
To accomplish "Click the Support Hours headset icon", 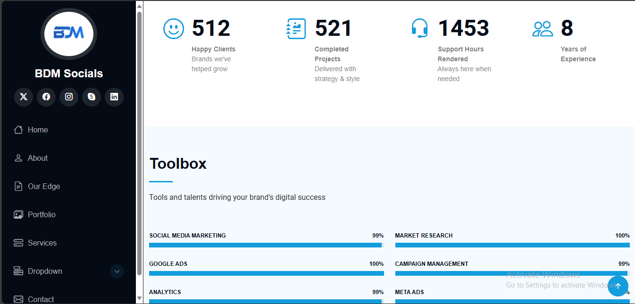I will pos(419,28).
